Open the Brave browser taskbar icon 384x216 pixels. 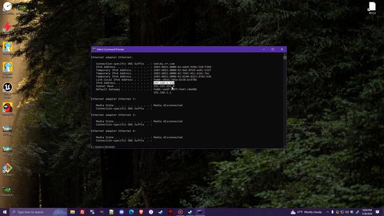pyautogui.click(x=141, y=212)
